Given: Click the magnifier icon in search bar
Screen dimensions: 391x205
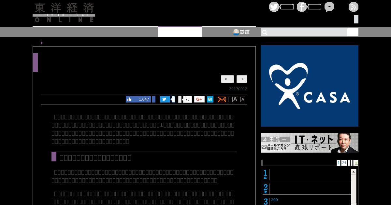Looking at the screenshot, I should (x=265, y=32).
